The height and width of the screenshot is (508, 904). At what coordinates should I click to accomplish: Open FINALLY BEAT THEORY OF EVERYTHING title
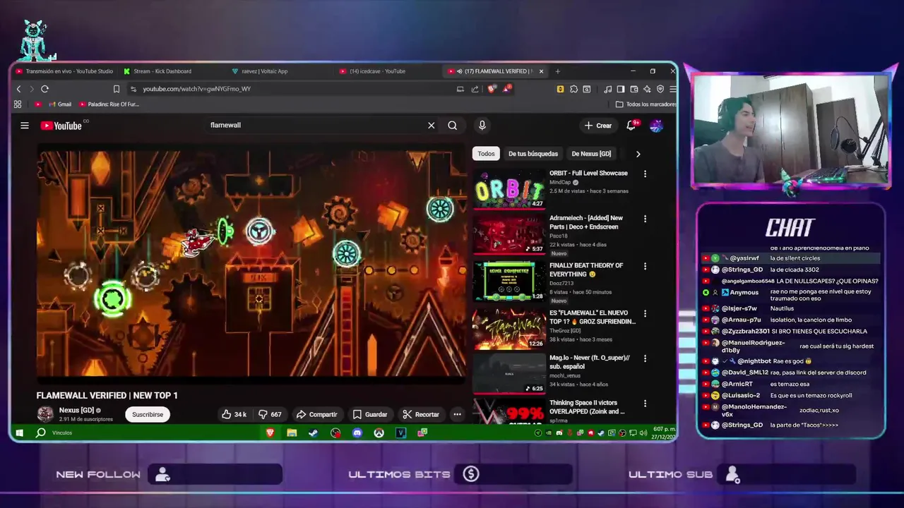pos(586,270)
